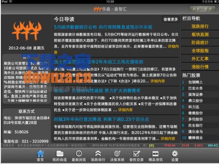Click the 地址 深圳市福田区 address text
This screenshot has width=219, height=164.
[x=26, y=120]
